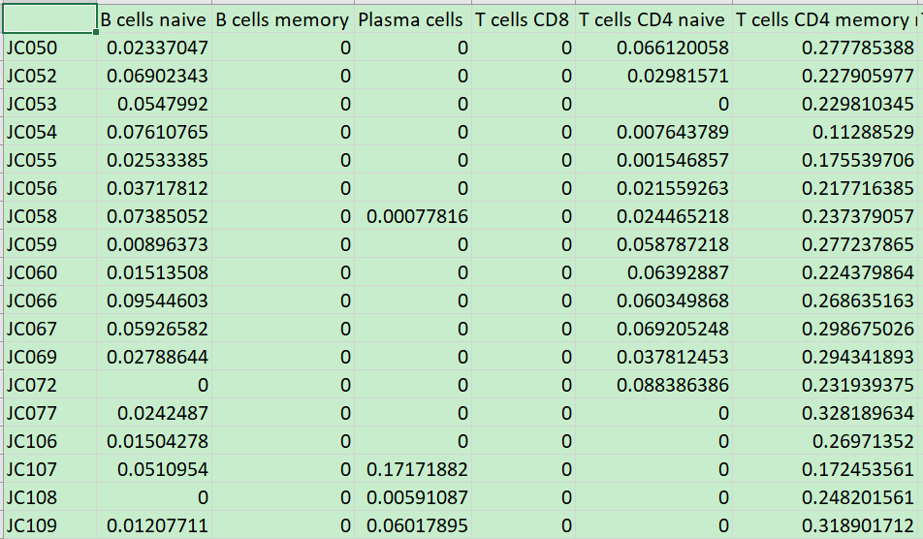Click row label JC072
Screen dimensions: 923x539
pyautogui.click(x=49, y=386)
